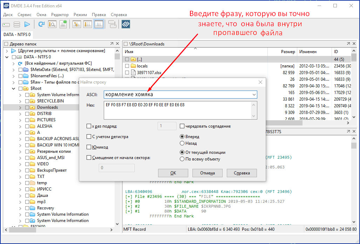Select the 'Назад' radio button
360x244 pixels.
coord(182,143)
